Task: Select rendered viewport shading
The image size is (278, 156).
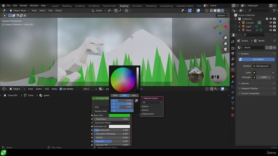Action: click(x=222, y=10)
